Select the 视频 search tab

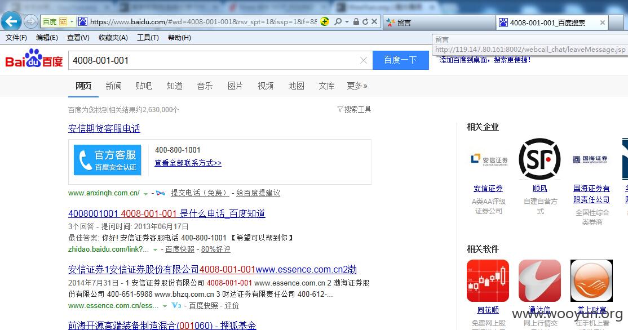tap(266, 86)
